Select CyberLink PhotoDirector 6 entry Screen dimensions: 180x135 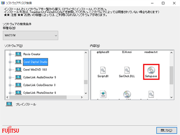[39, 93]
